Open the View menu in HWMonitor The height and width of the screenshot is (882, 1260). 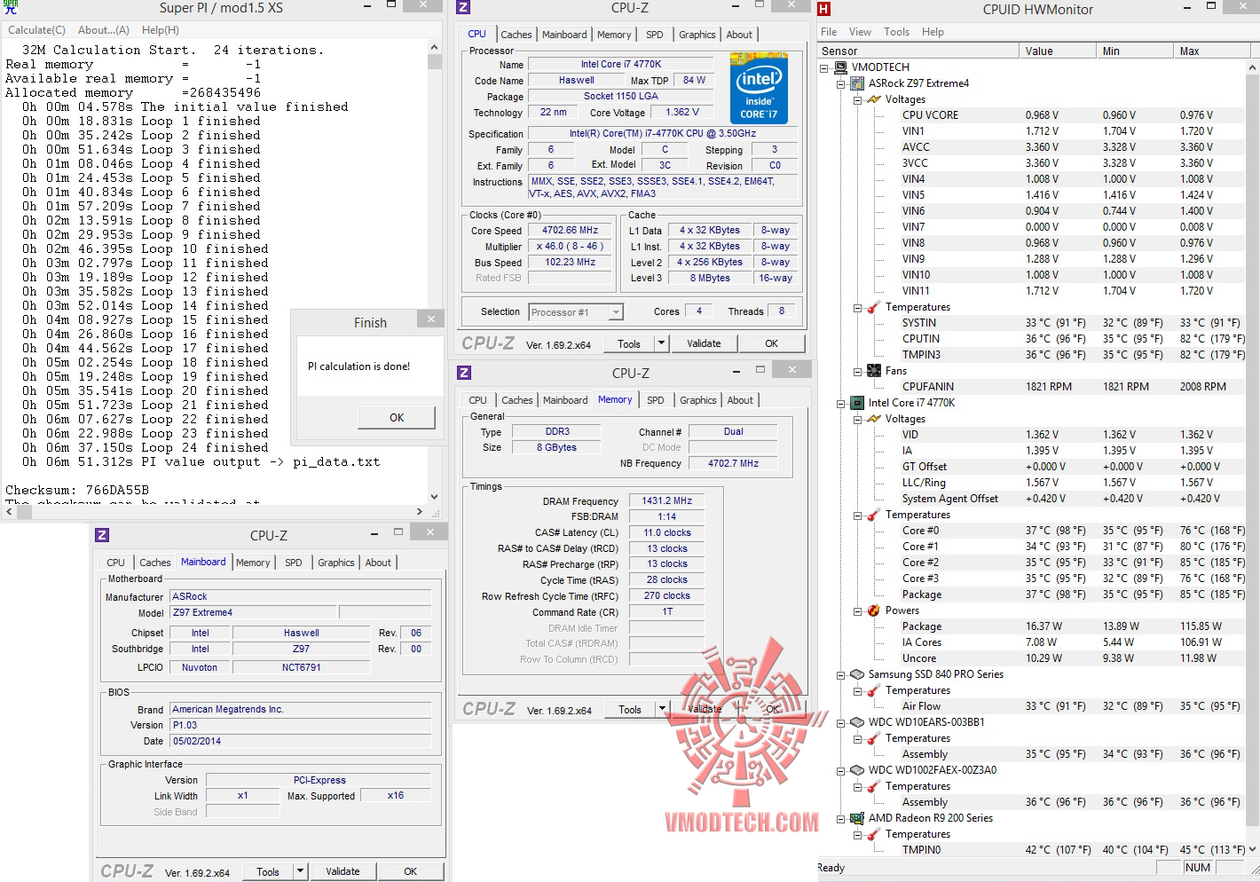pyautogui.click(x=860, y=32)
